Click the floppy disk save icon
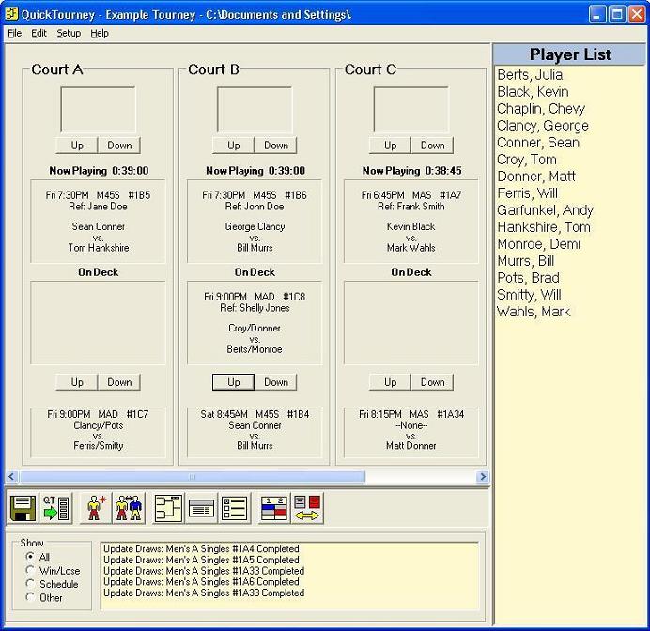Viewport: 650px width, 631px height. tap(23, 508)
